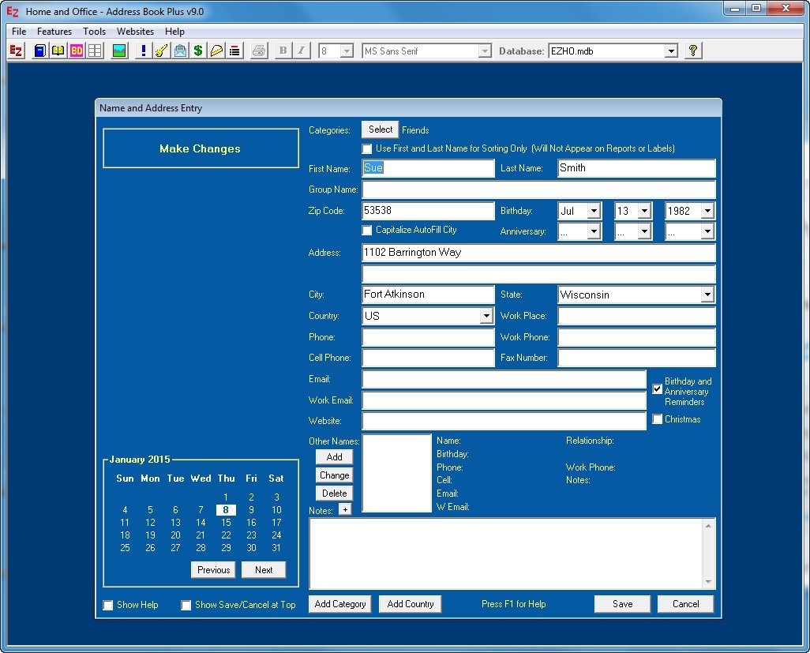Viewport: 810px width, 653px height.
Task: Click the picture/image toolbar icon
Action: click(120, 50)
